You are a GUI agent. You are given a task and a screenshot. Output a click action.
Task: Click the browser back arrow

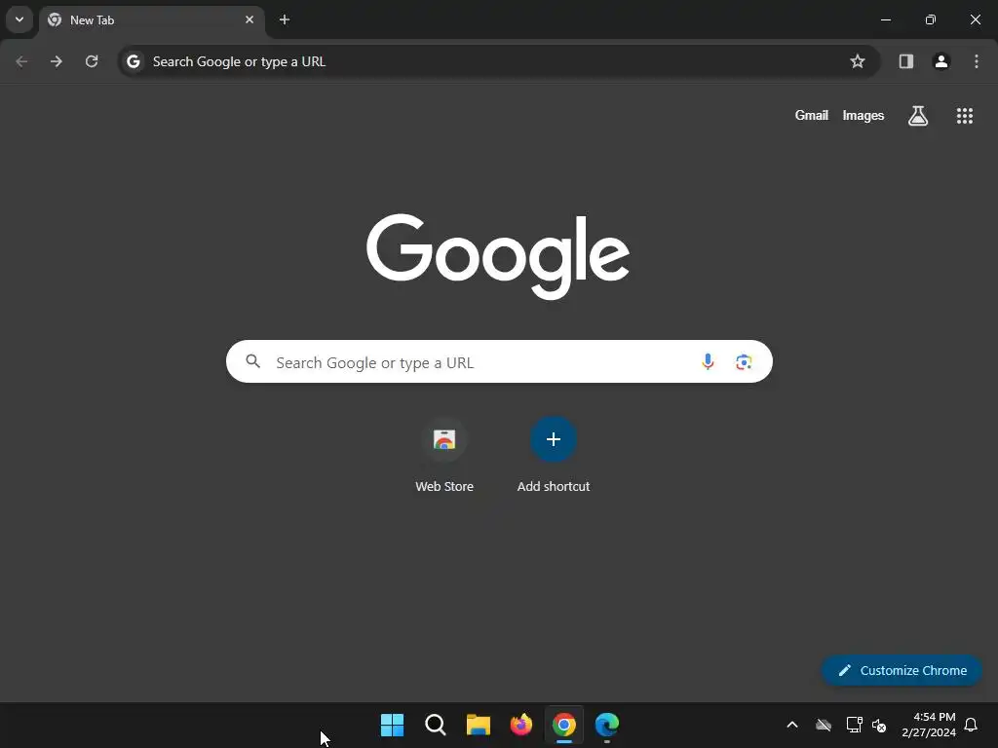point(21,61)
